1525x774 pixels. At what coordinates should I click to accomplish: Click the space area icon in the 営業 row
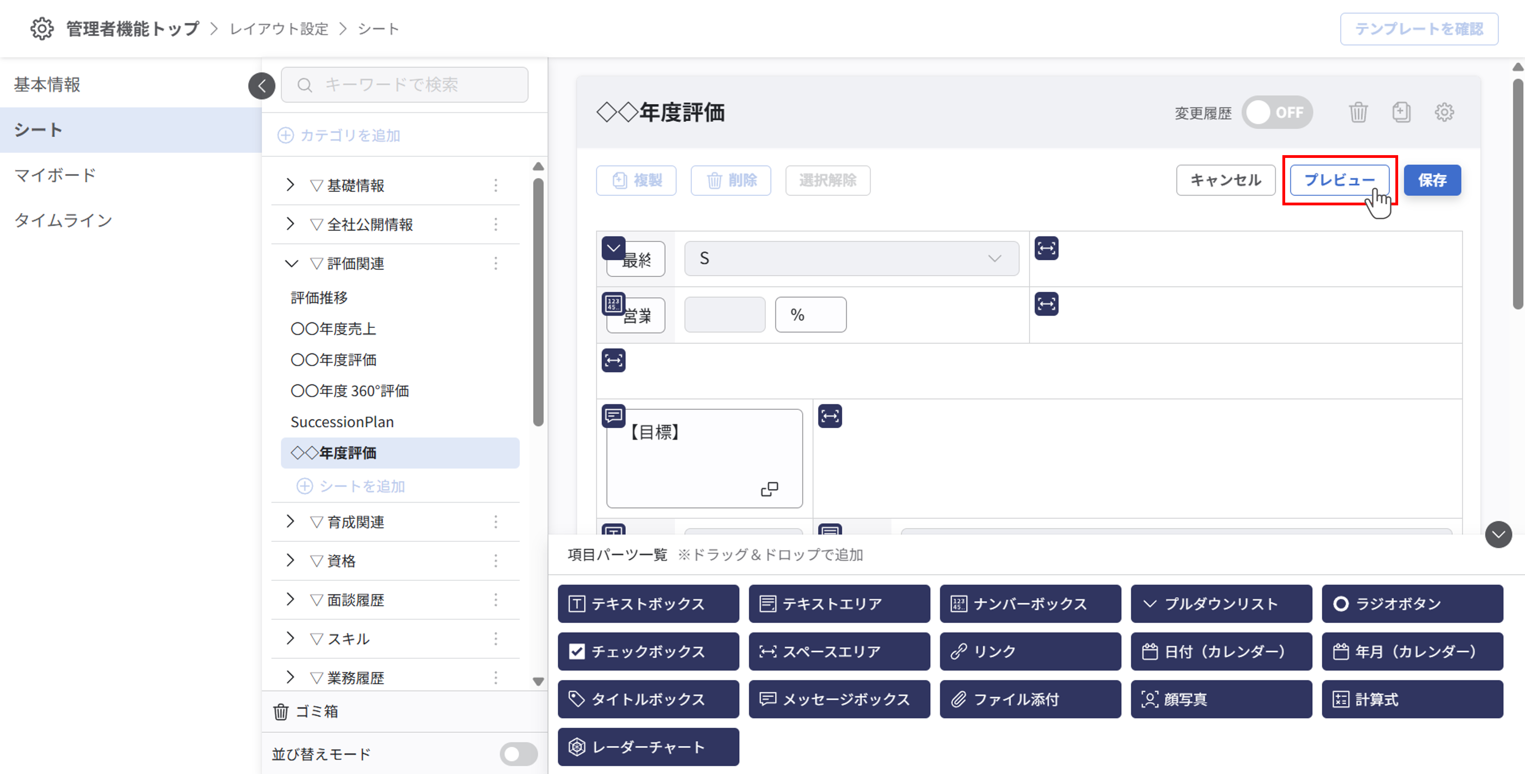[x=1046, y=304]
